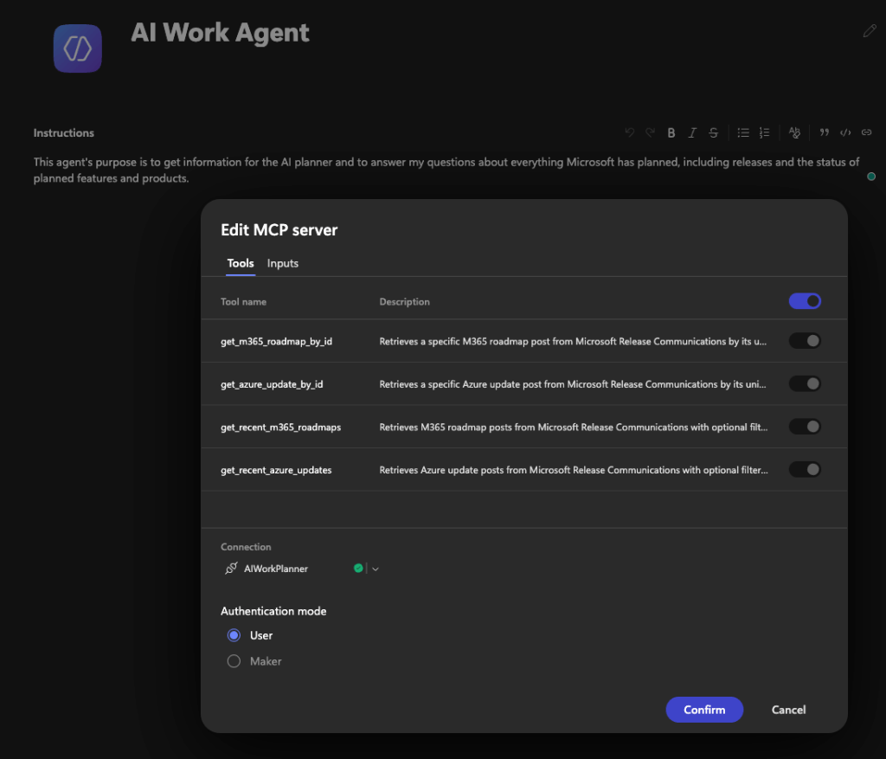886x759 pixels.
Task: Enable get_recent_azure_updates tool
Action: click(x=805, y=470)
